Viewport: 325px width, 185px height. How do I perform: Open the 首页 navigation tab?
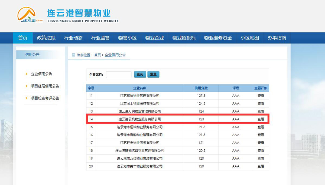[x=23, y=38]
